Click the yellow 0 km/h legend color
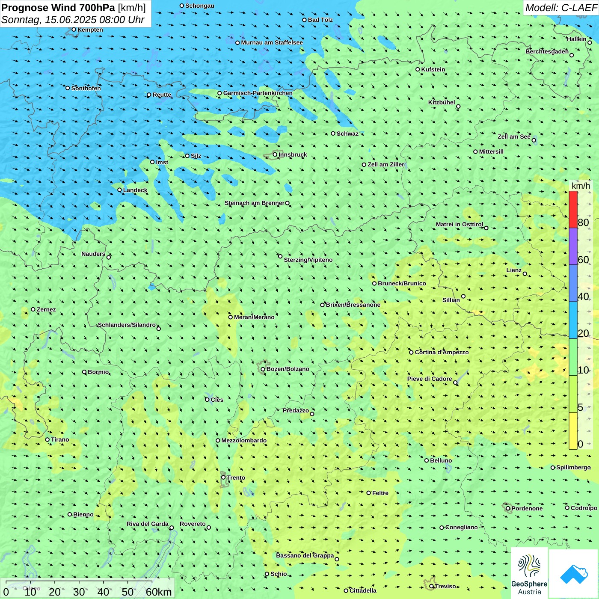This screenshot has width=599, height=599. point(573,431)
